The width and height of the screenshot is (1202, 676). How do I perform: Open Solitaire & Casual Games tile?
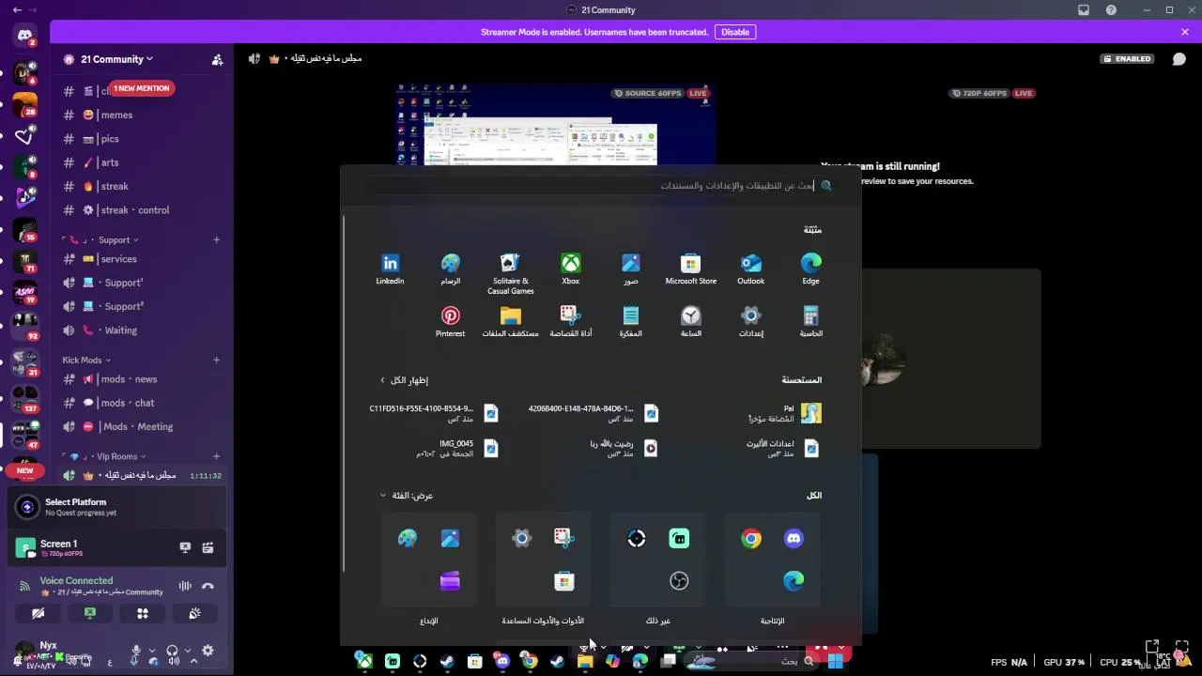tap(510, 273)
